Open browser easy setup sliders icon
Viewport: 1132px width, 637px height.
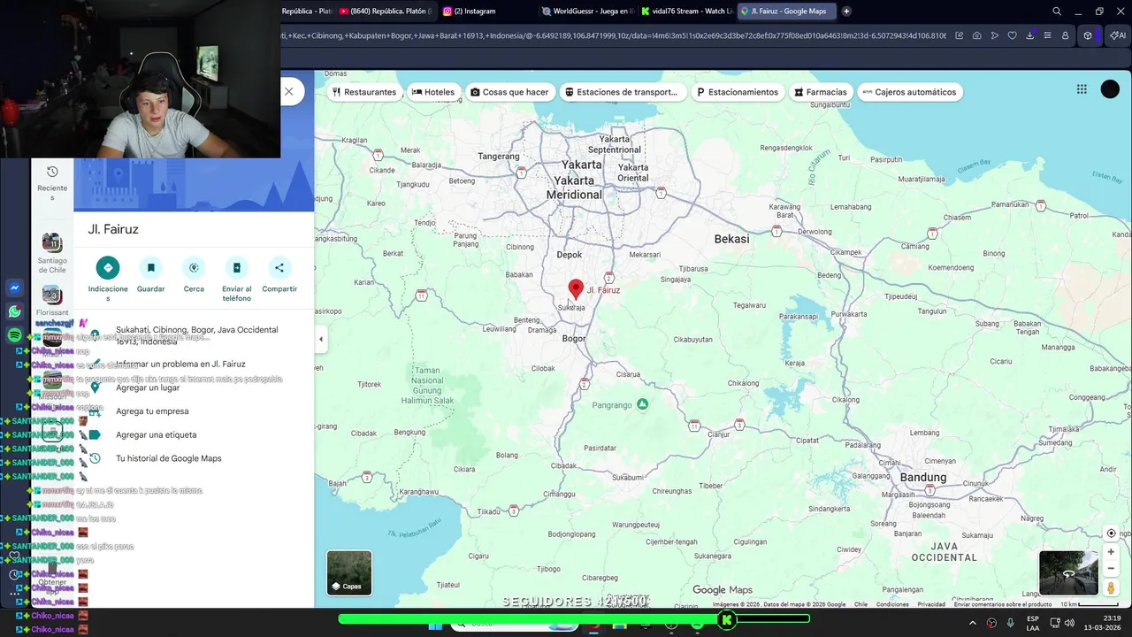tap(1047, 35)
